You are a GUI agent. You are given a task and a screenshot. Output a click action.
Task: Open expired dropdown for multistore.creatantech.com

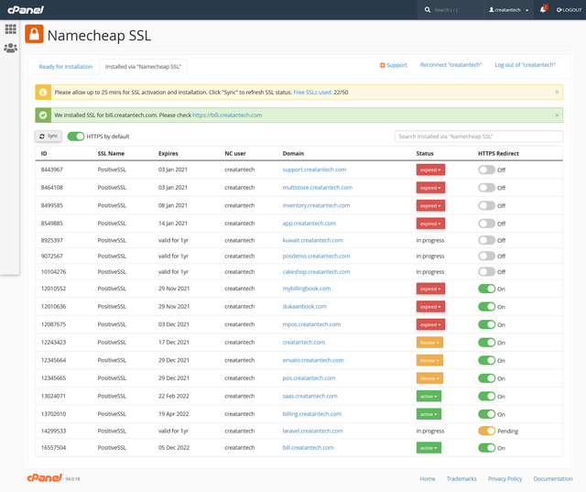430,188
